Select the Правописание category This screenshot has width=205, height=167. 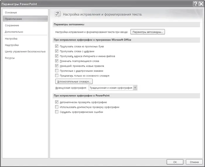point(13,19)
